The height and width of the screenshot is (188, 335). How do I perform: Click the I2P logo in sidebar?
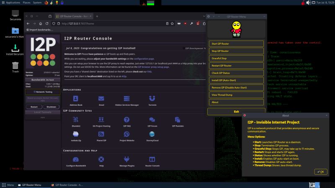(43, 52)
